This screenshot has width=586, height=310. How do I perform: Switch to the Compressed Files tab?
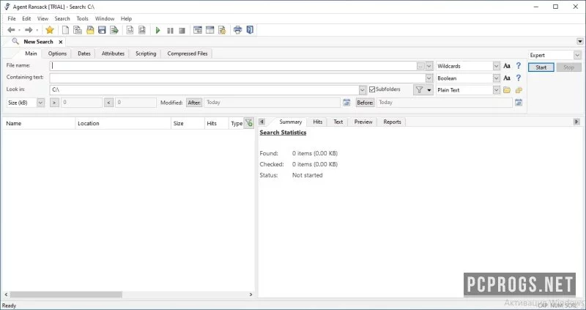tap(188, 53)
